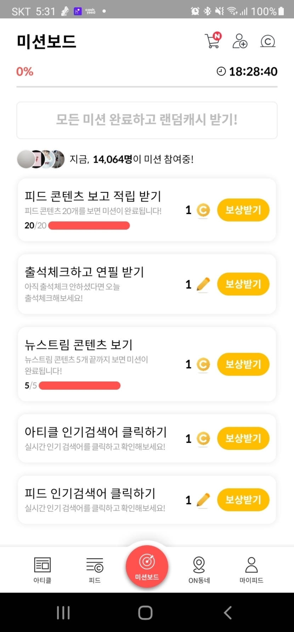Tap the add friend icon
Viewport: 294px width, 632px height.
coord(240,41)
